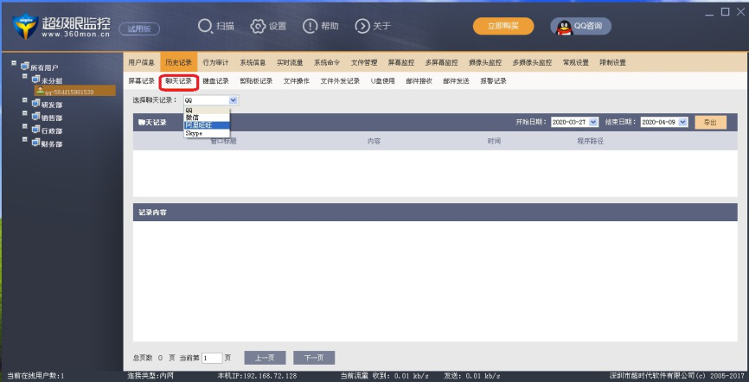Open the 摄像头监控 tab
Viewport: 749px width, 382px height.
click(x=485, y=62)
